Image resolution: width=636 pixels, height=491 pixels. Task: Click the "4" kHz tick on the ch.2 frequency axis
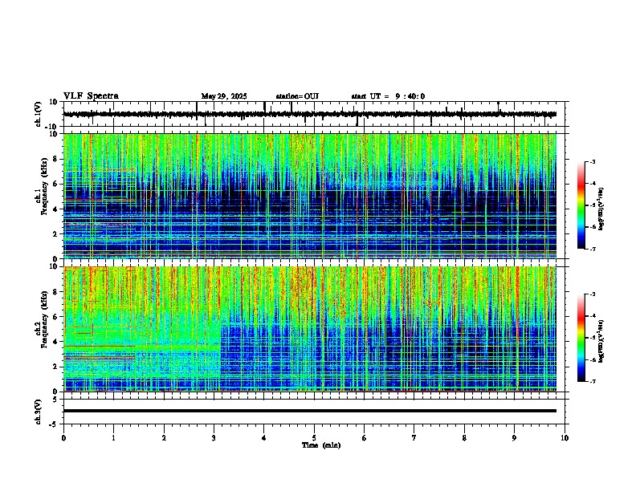[x=55, y=342]
